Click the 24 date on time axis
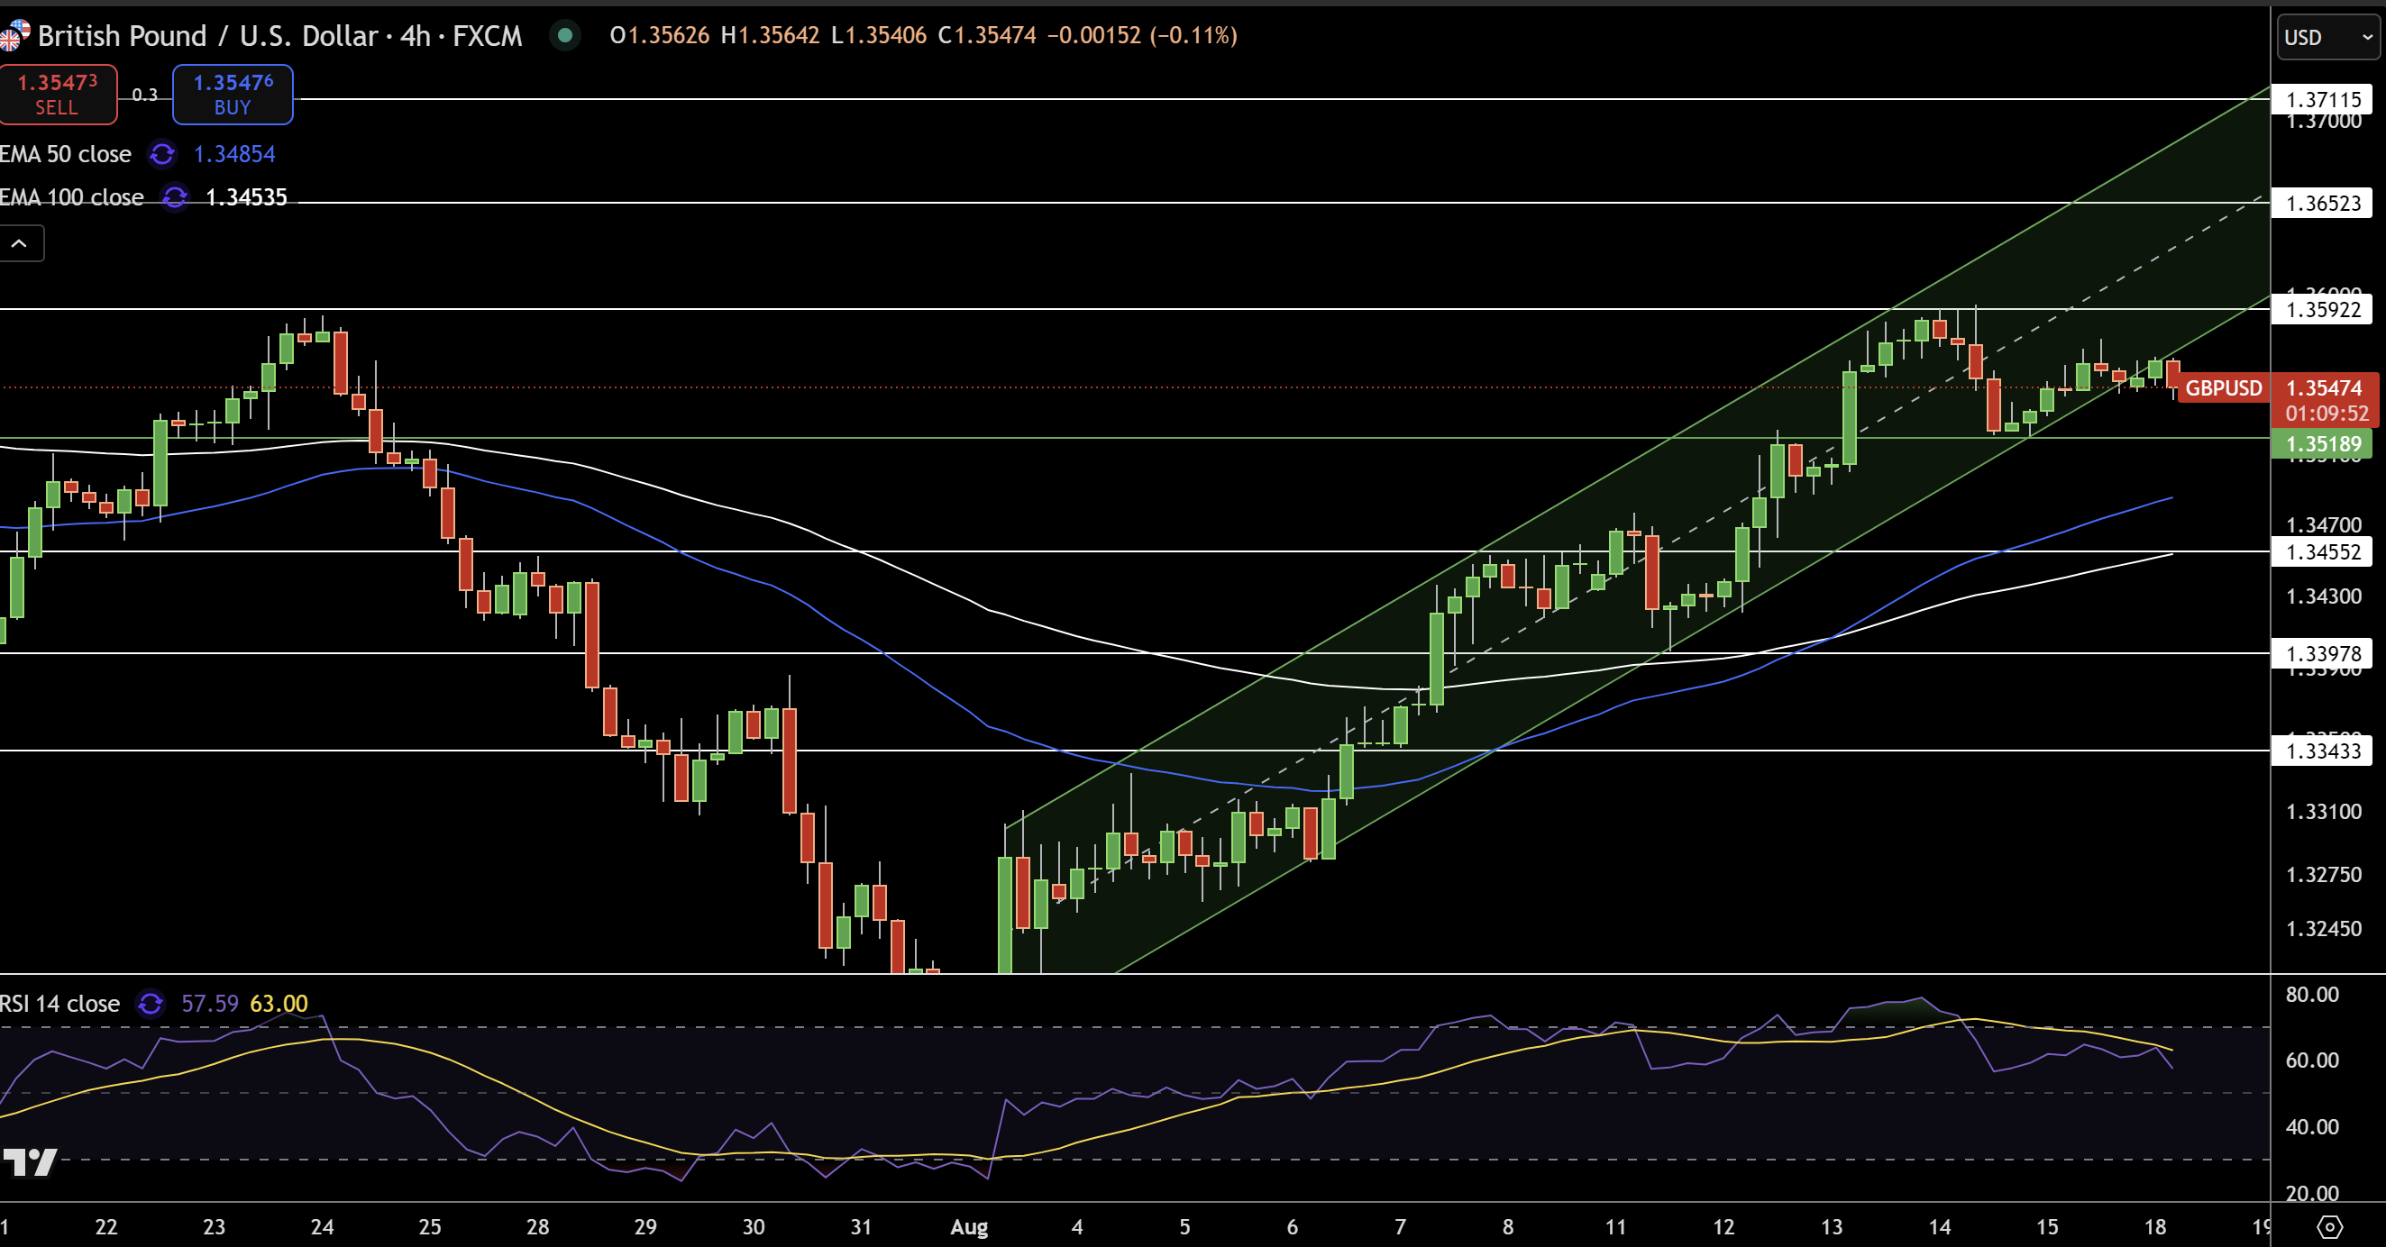 pyautogui.click(x=323, y=1227)
